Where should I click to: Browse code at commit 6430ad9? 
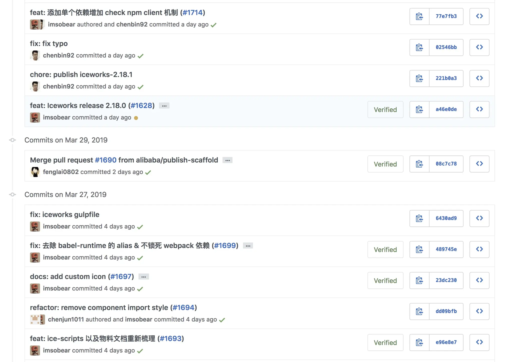479,218
